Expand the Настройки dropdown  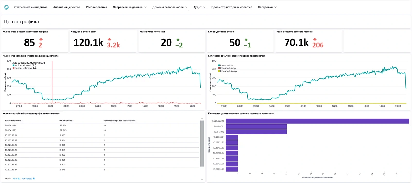point(267,7)
